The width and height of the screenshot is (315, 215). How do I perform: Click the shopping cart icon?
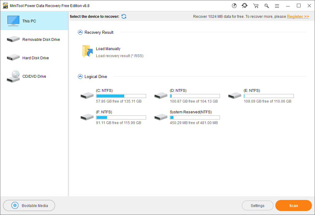click(256, 6)
